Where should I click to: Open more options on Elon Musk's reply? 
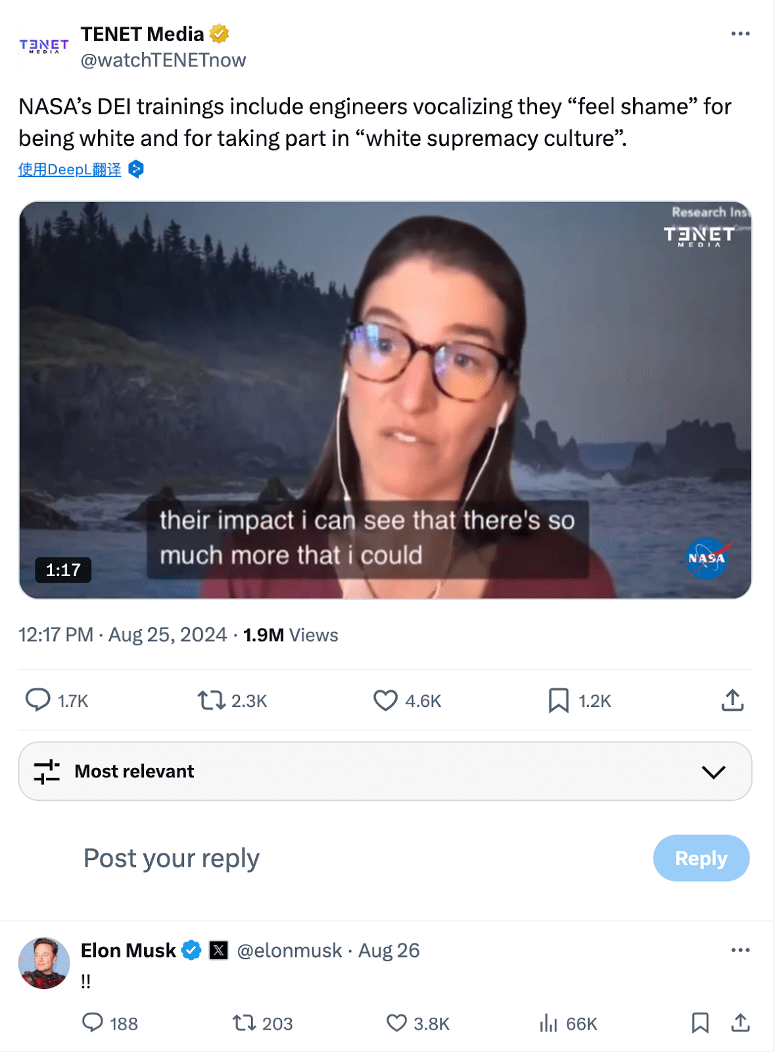pyautogui.click(x=740, y=950)
